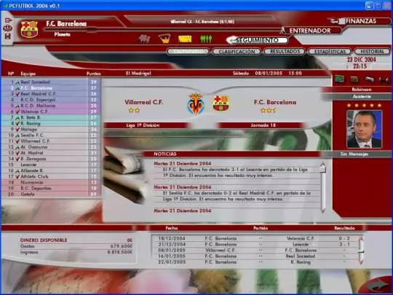Click the thumb of the fixtures scrollbar
Screen dimensions: 393x295
361,251
